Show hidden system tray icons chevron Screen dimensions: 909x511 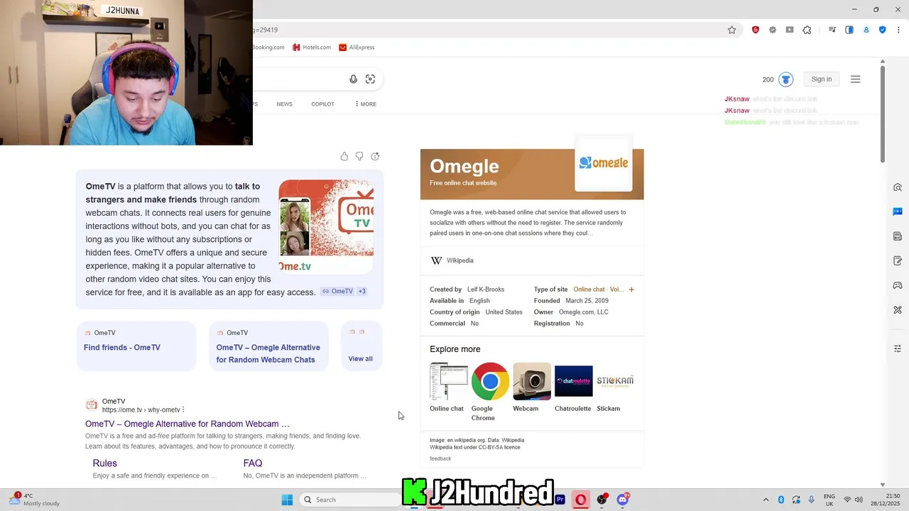tap(766, 500)
